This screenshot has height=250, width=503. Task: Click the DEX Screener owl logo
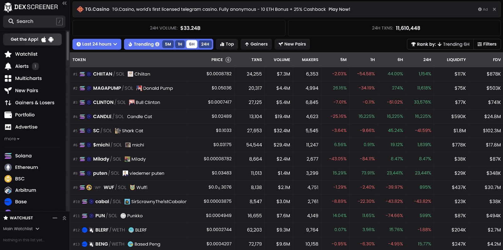8,7
